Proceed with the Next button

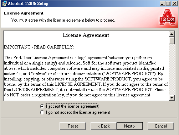(130, 126)
